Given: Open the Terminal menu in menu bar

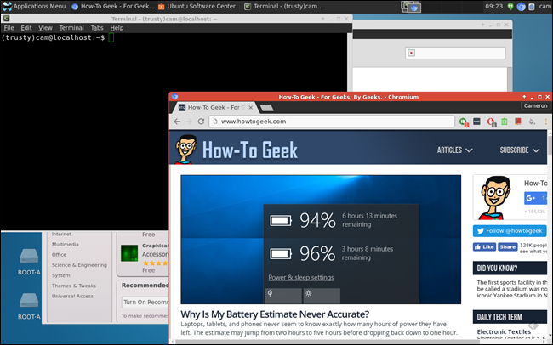Looking at the screenshot, I should pyautogui.click(x=71, y=28).
